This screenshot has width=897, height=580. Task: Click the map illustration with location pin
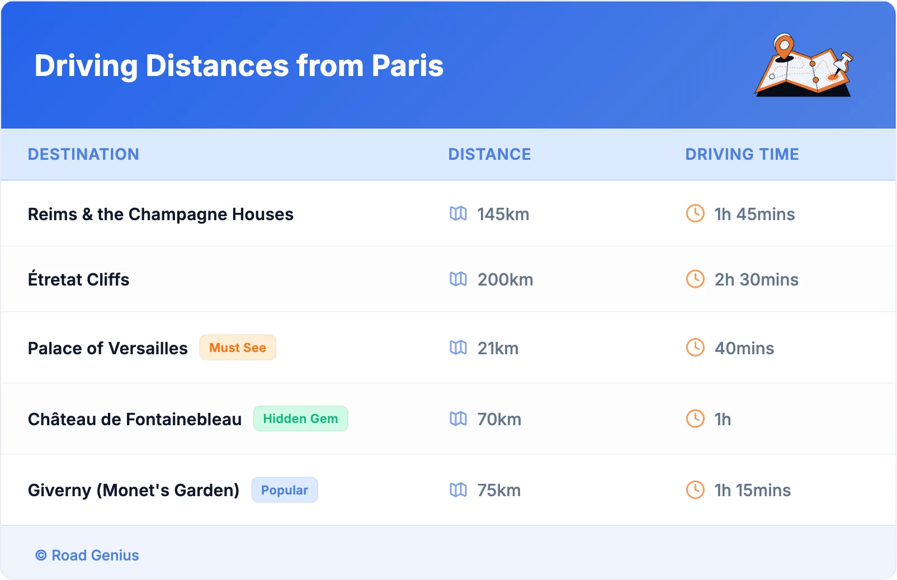[x=804, y=65]
